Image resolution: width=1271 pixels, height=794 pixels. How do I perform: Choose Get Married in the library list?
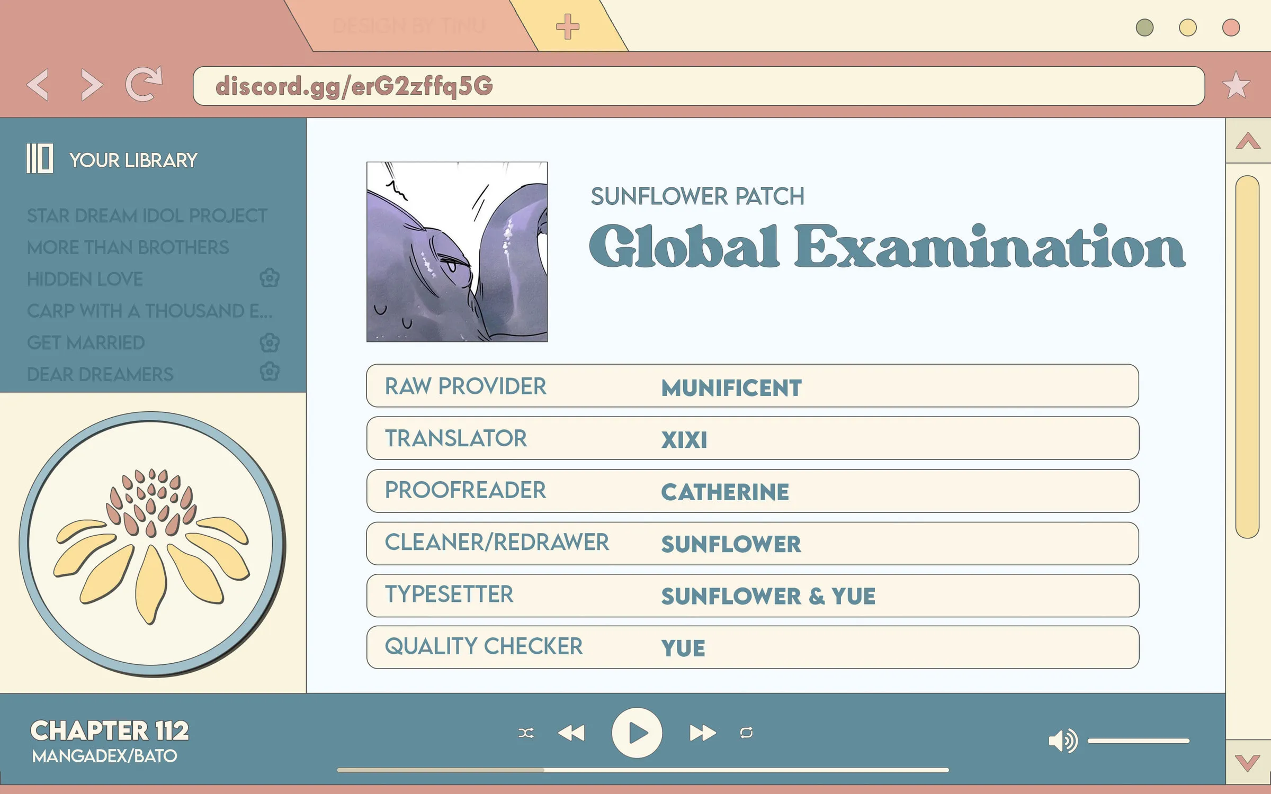coord(86,342)
